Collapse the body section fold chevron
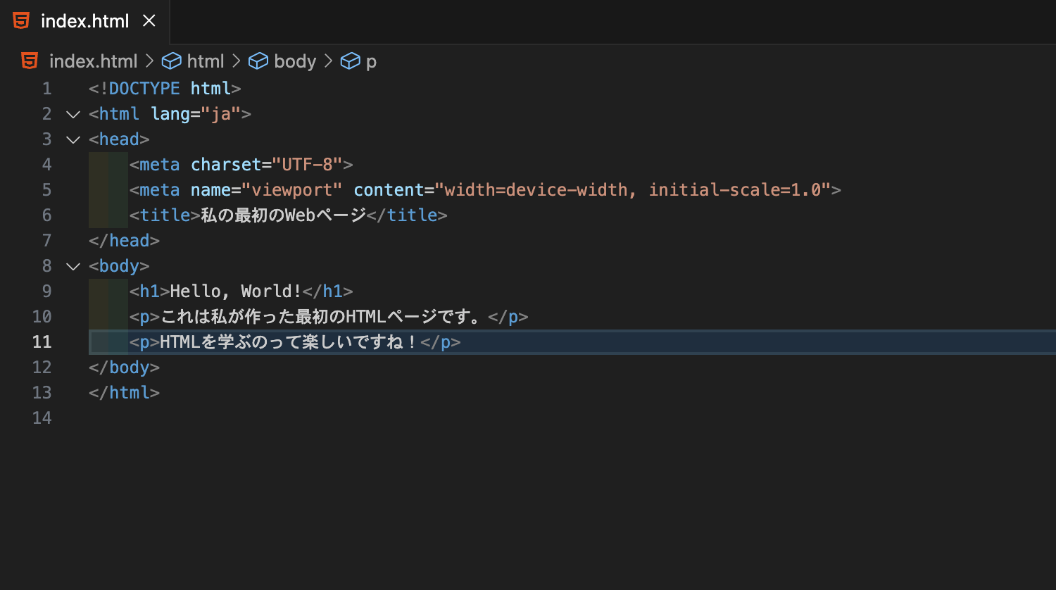1056x590 pixels. click(73, 265)
